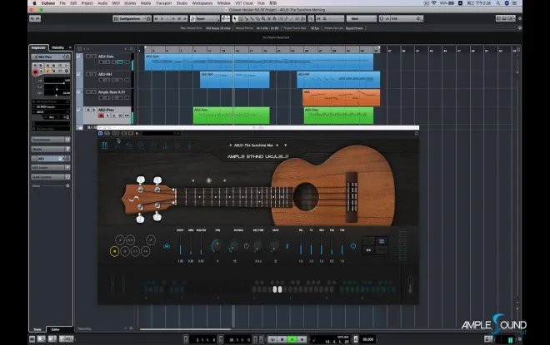Open the File menu

tap(62, 3)
